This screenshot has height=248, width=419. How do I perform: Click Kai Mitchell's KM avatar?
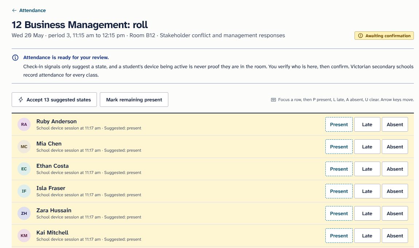[24, 236]
